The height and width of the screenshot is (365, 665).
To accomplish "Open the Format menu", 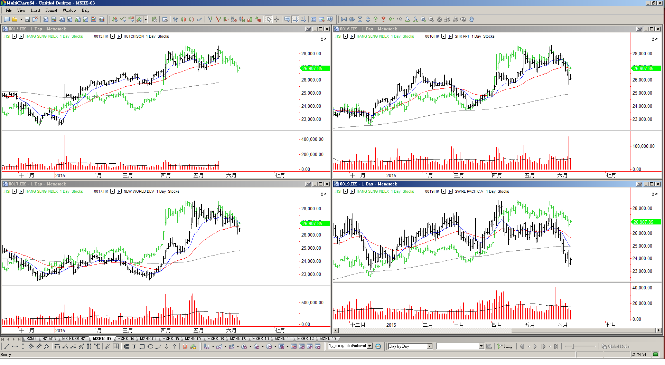I will pyautogui.click(x=51, y=10).
